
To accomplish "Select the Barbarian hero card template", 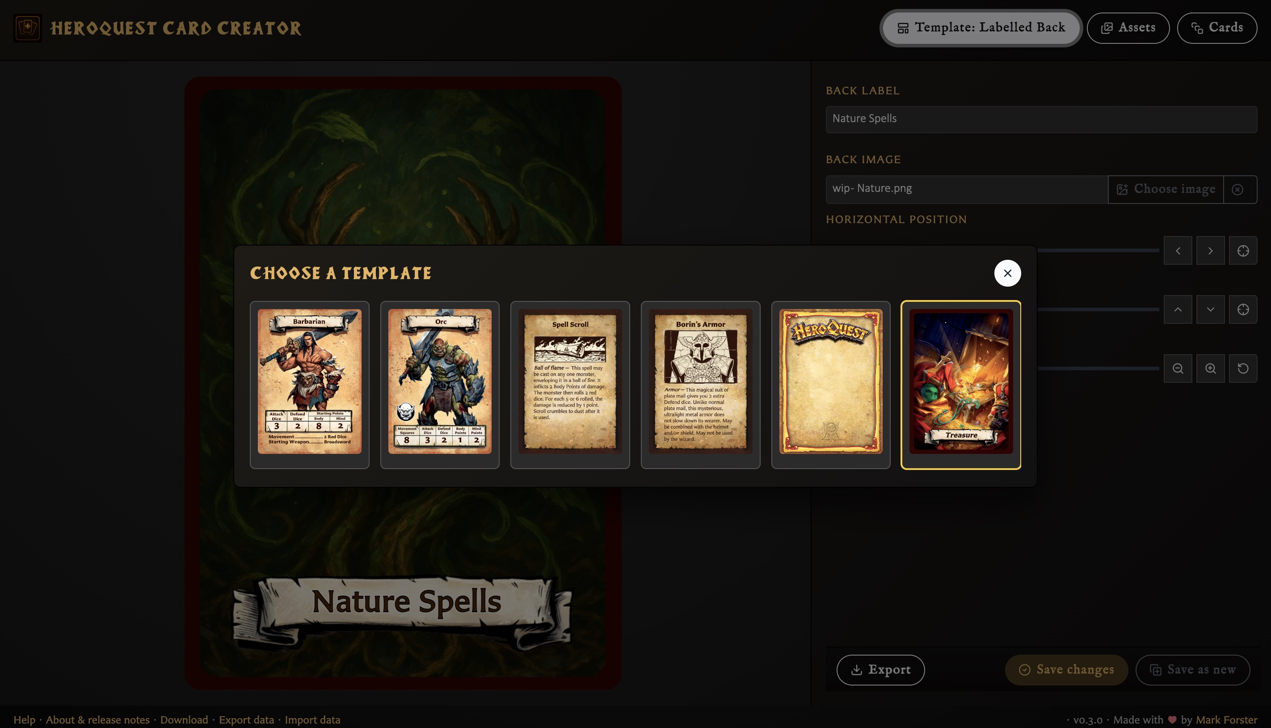I will pos(309,385).
